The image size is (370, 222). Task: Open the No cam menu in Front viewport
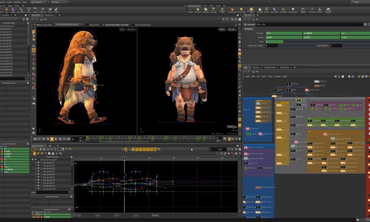point(232,30)
